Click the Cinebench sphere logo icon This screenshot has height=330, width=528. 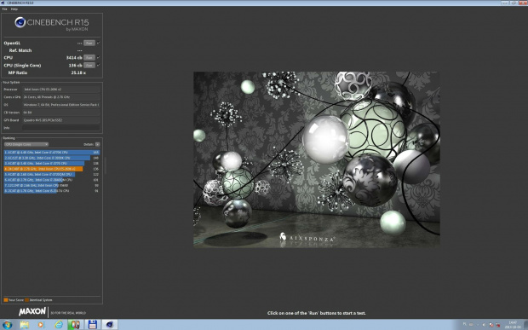(x=20, y=22)
